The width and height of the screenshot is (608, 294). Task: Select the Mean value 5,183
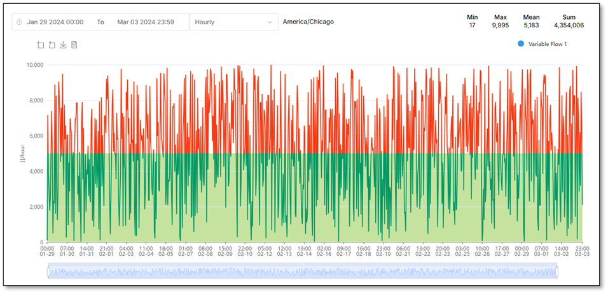(531, 25)
